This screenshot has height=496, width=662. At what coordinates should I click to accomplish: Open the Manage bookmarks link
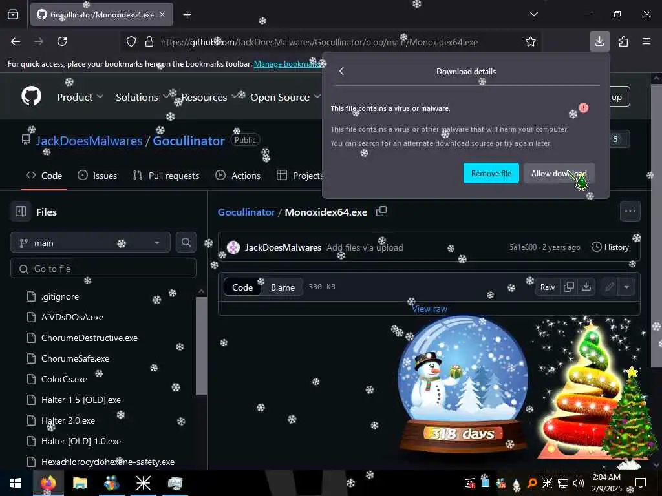[x=287, y=64]
